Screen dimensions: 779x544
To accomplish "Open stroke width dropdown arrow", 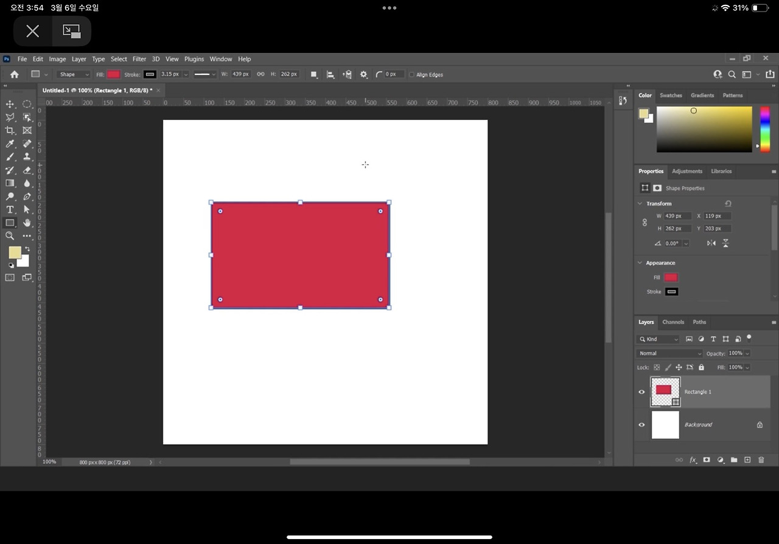I will coord(186,74).
